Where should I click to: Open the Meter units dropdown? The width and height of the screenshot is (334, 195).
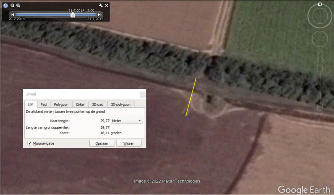[x=127, y=121]
